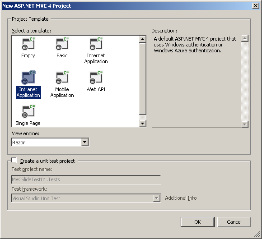Click the template list scrollbar thumb
262x239 pixels.
pyautogui.click(x=143, y=79)
